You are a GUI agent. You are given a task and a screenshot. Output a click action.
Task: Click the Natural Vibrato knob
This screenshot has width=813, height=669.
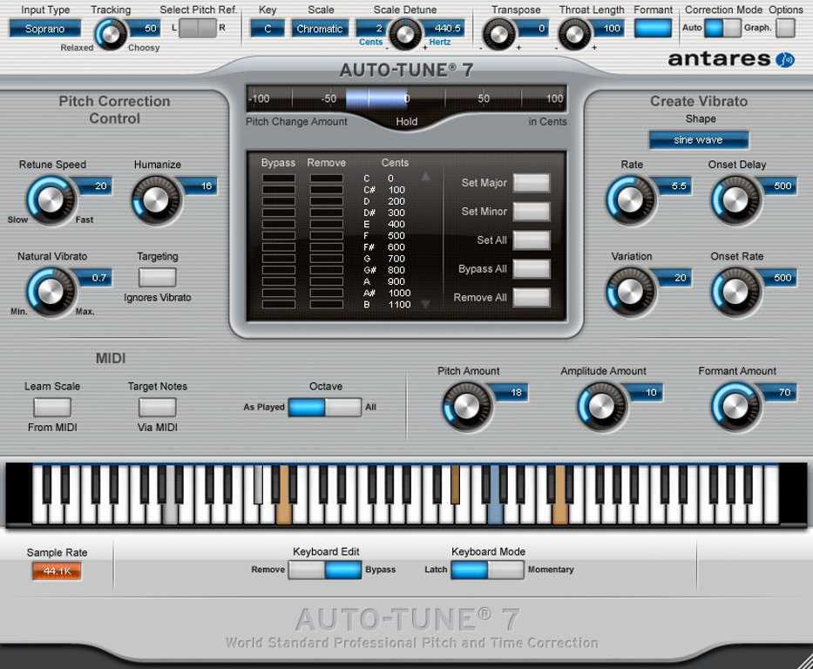(50, 291)
